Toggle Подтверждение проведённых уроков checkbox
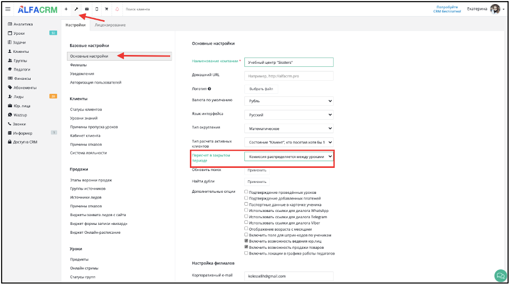Screen dimensions: 509x285 [246, 192]
